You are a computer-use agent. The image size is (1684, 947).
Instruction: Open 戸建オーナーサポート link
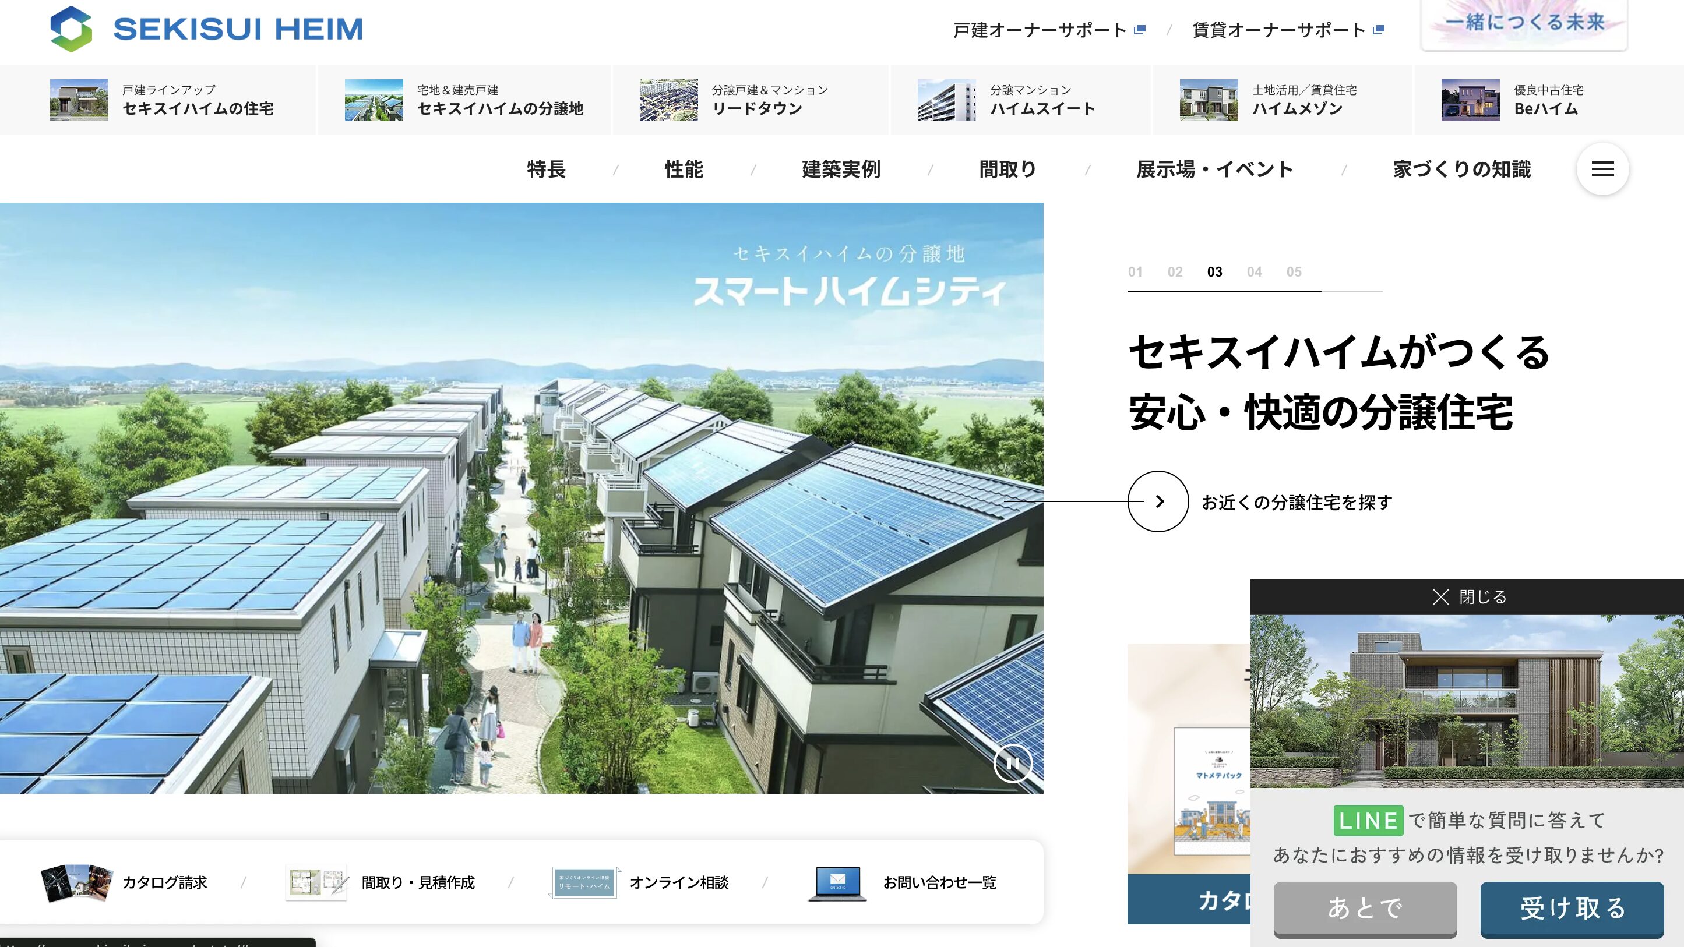pos(1040,30)
